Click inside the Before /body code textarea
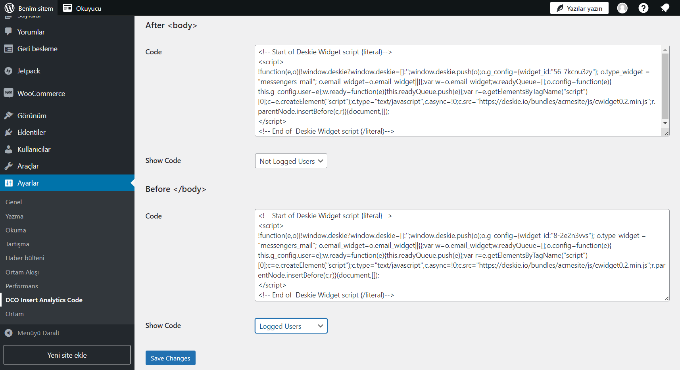 [462, 255]
